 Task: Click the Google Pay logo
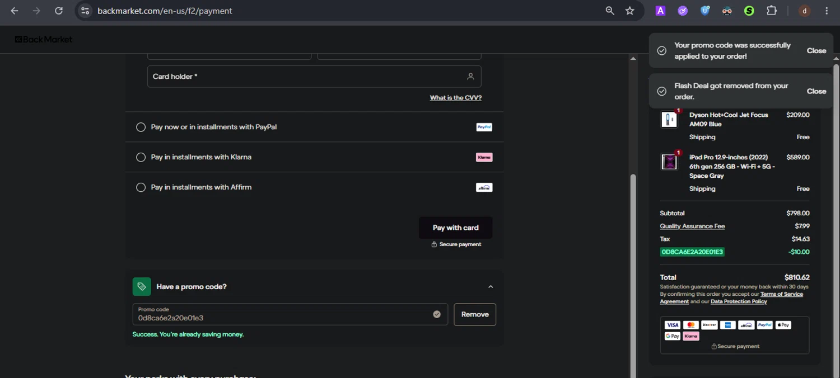pos(672,336)
